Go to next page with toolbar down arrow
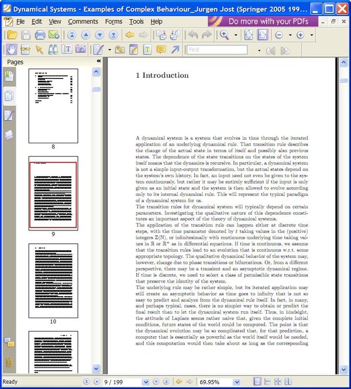 pos(99,35)
